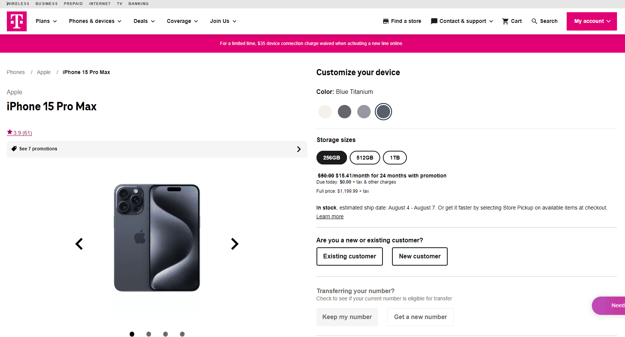The width and height of the screenshot is (625, 337).
Task: Select 1TB storage size
Action: tap(395, 158)
